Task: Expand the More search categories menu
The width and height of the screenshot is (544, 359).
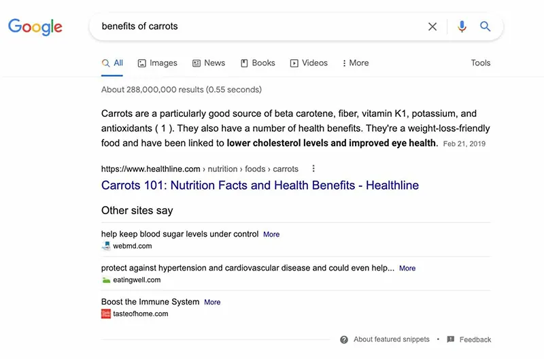Action: point(356,63)
